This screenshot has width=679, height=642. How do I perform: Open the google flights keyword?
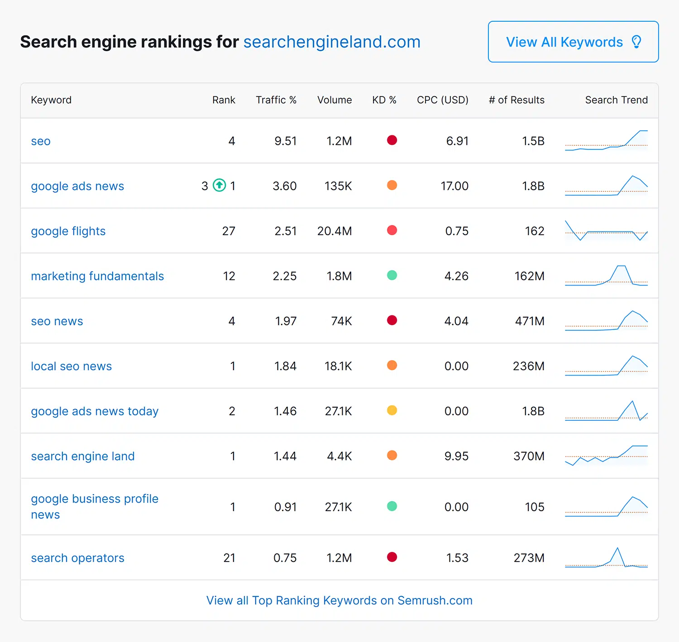68,231
